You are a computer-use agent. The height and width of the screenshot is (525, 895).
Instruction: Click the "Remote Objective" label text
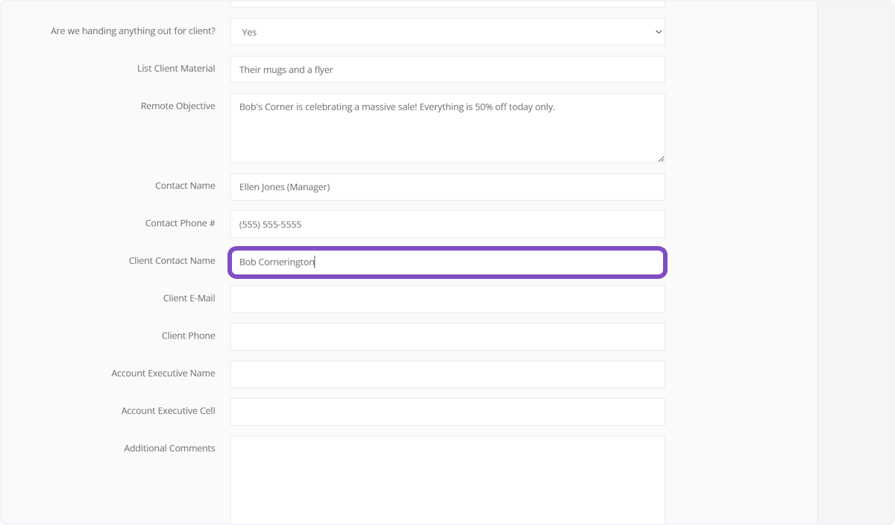[178, 106]
